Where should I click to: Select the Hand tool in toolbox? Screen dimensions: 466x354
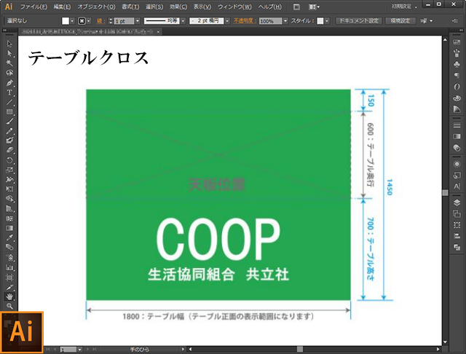[x=9, y=296]
